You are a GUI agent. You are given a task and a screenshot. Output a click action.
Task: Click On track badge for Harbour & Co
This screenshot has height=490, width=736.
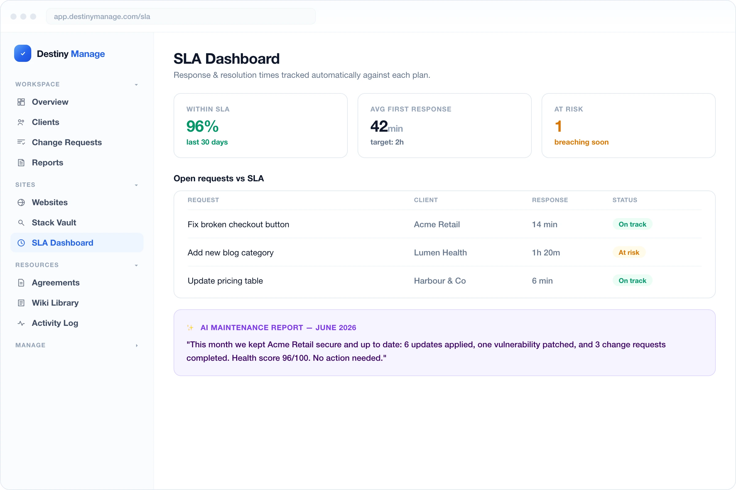632,280
